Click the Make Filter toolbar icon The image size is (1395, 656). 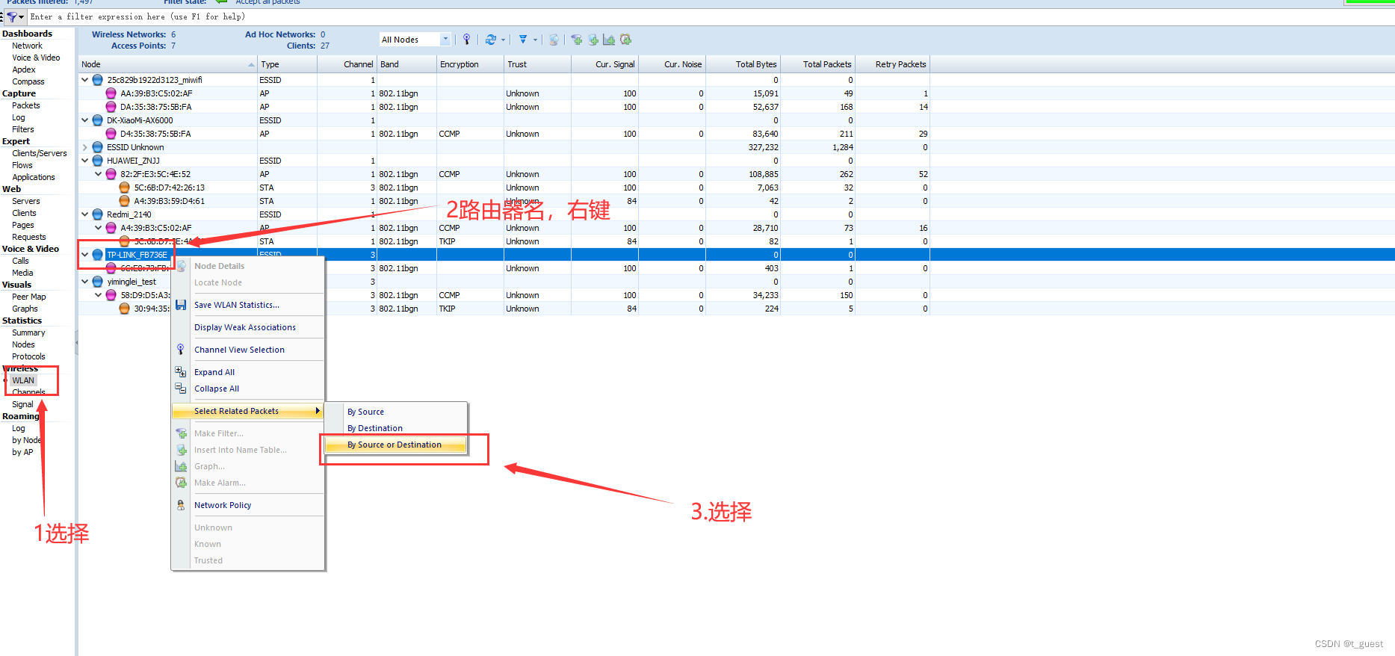(x=577, y=40)
